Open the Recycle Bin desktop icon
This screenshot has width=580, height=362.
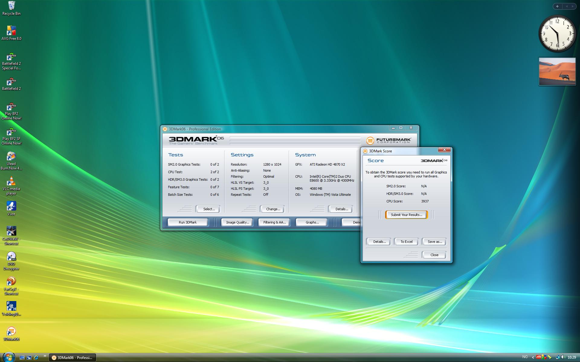pyautogui.click(x=11, y=8)
